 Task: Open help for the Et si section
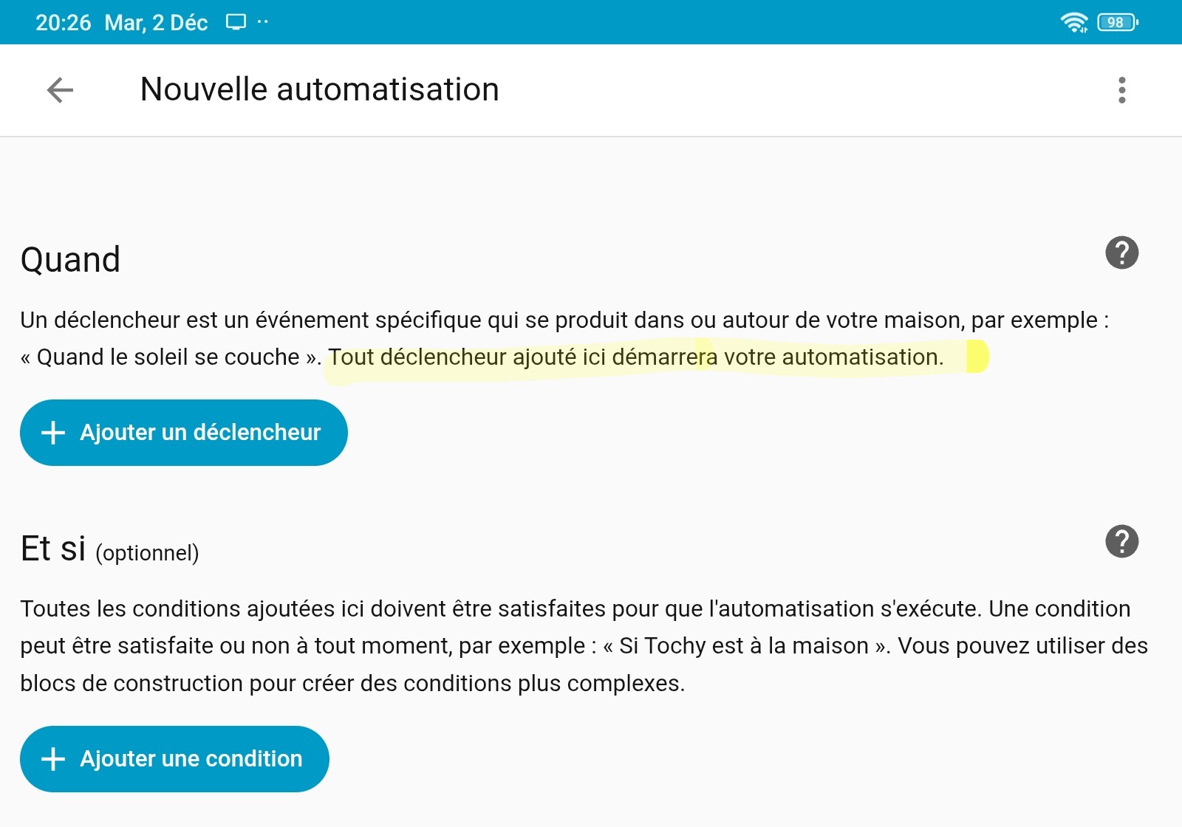(1121, 542)
